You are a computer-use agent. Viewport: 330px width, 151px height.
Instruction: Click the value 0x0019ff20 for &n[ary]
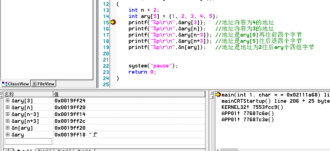click(x=70, y=128)
